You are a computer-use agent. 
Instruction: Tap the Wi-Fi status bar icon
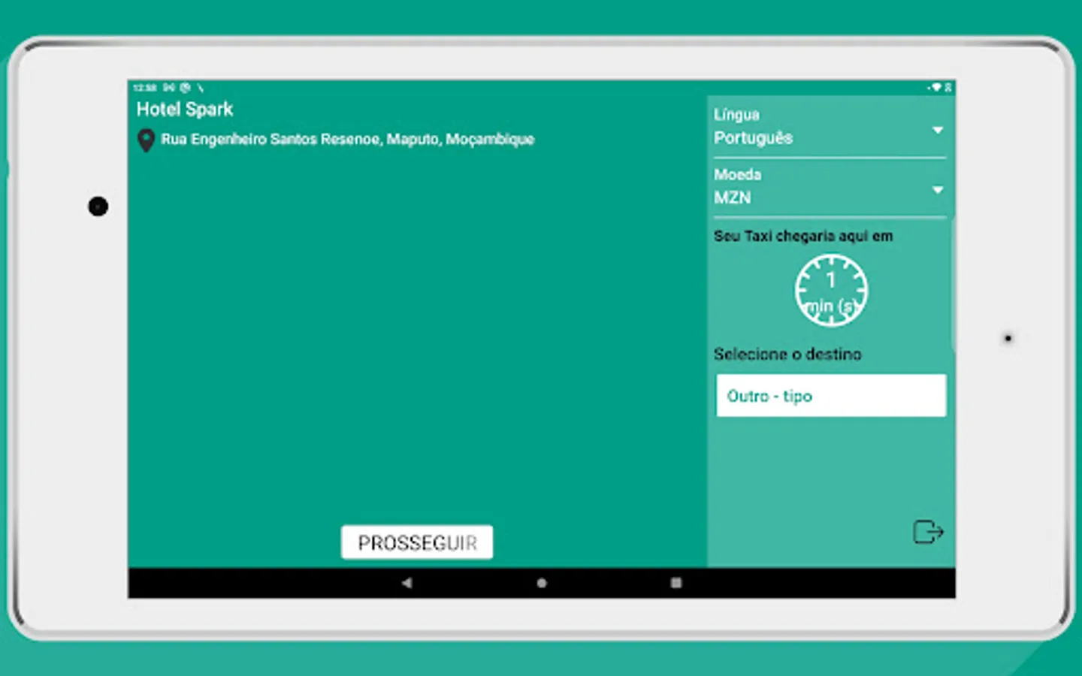coord(936,88)
